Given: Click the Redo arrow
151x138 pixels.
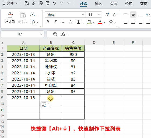Looking at the screenshot, I should (x=62, y=3).
